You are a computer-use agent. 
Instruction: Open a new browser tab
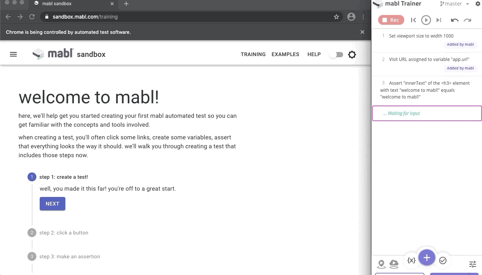coord(126,4)
